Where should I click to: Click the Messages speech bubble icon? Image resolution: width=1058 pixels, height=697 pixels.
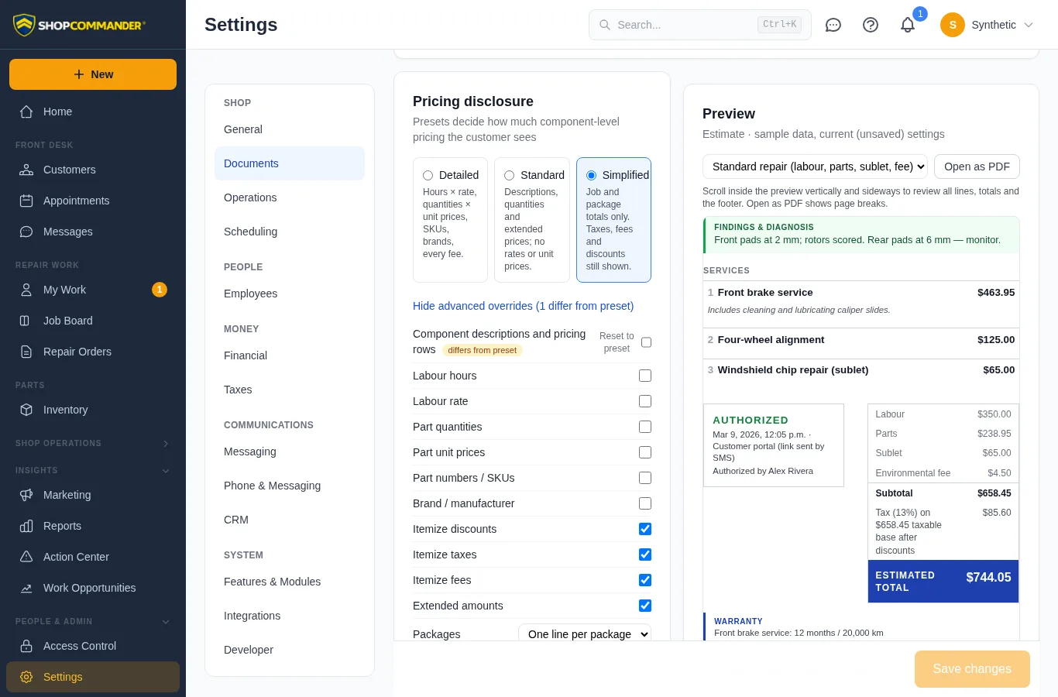click(26, 232)
